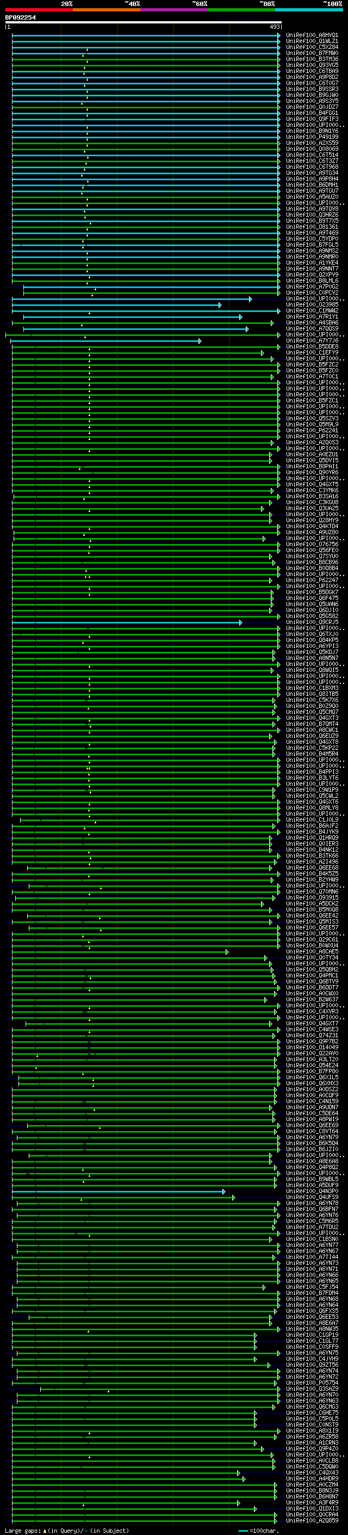Click UniRef100_Q6XIL5 in the hit list
Image resolution: width=348 pixels, height=1535 pixels.
[x=312, y=1078]
